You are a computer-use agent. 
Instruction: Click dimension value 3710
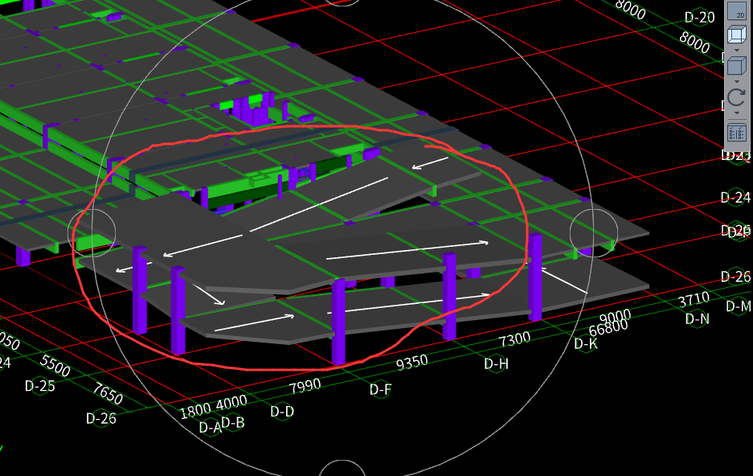click(694, 300)
